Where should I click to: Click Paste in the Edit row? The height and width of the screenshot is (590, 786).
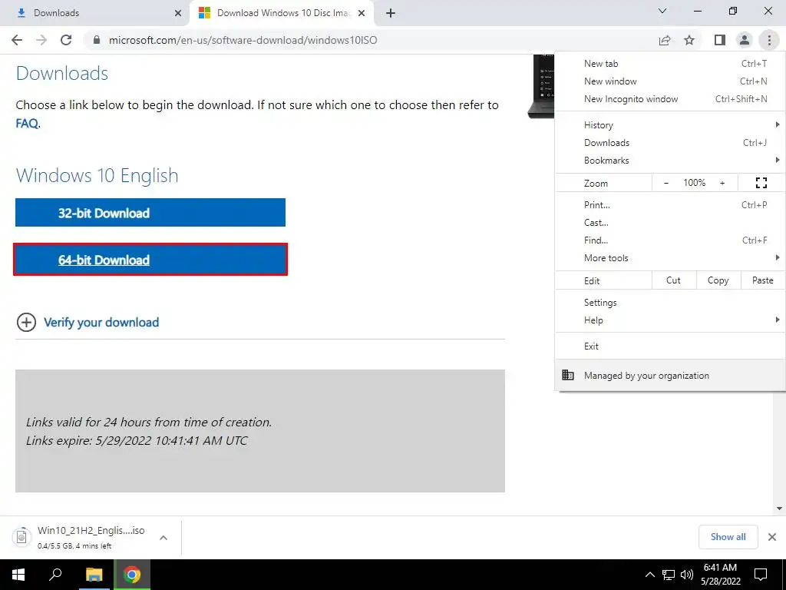[762, 280]
